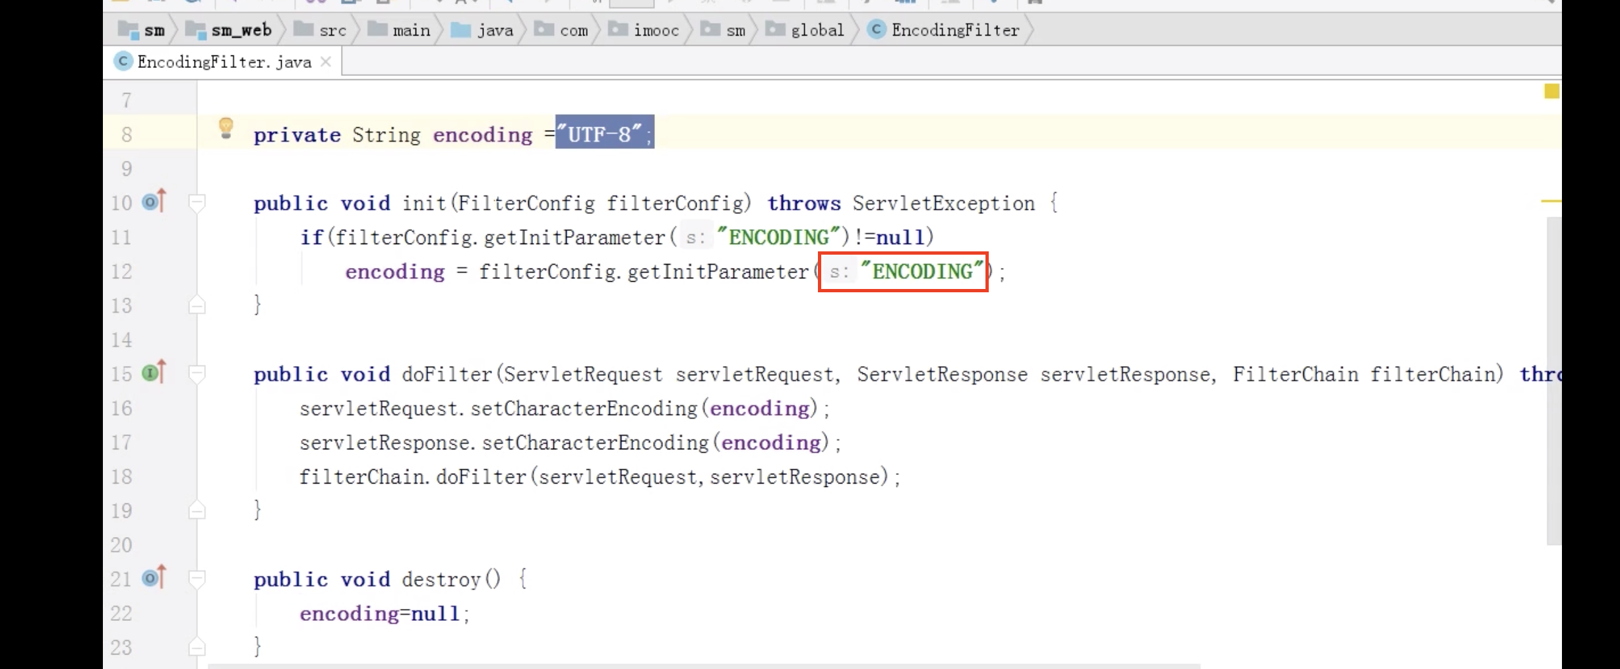The width and height of the screenshot is (1620, 669).
Task: Click destroy method name on line 21
Action: [441, 579]
